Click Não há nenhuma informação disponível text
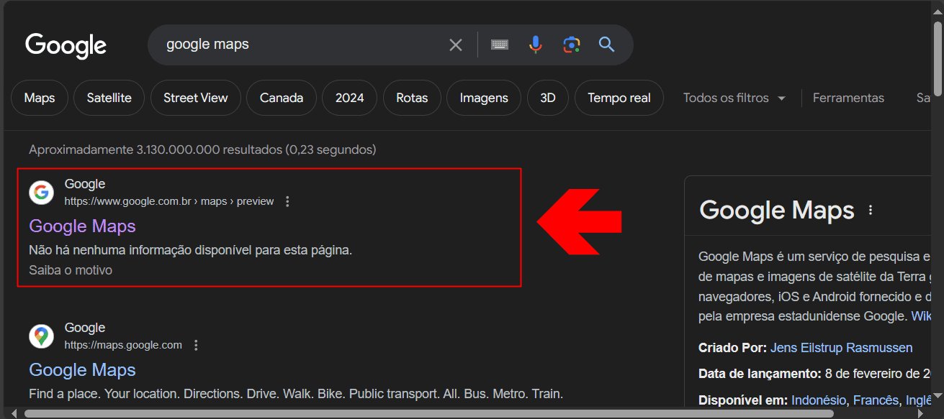The image size is (944, 419). pyautogui.click(x=191, y=250)
